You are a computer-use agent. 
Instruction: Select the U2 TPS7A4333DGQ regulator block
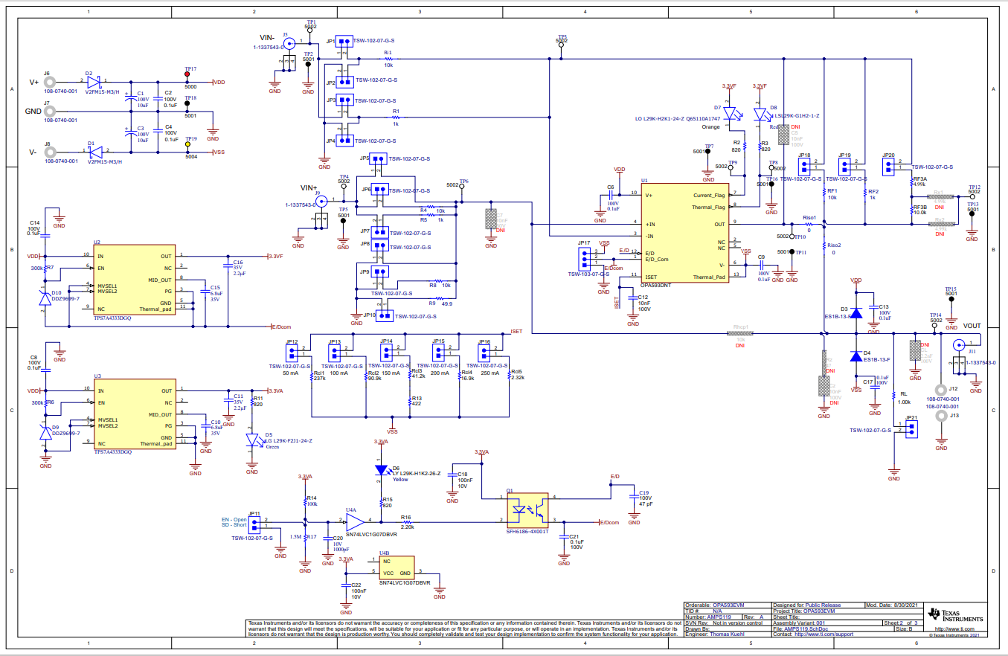click(133, 279)
